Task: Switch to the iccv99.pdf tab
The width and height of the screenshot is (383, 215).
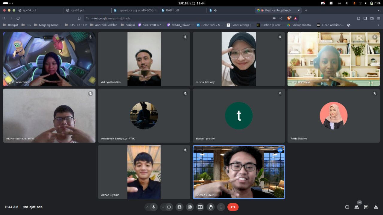Action: click(77, 10)
